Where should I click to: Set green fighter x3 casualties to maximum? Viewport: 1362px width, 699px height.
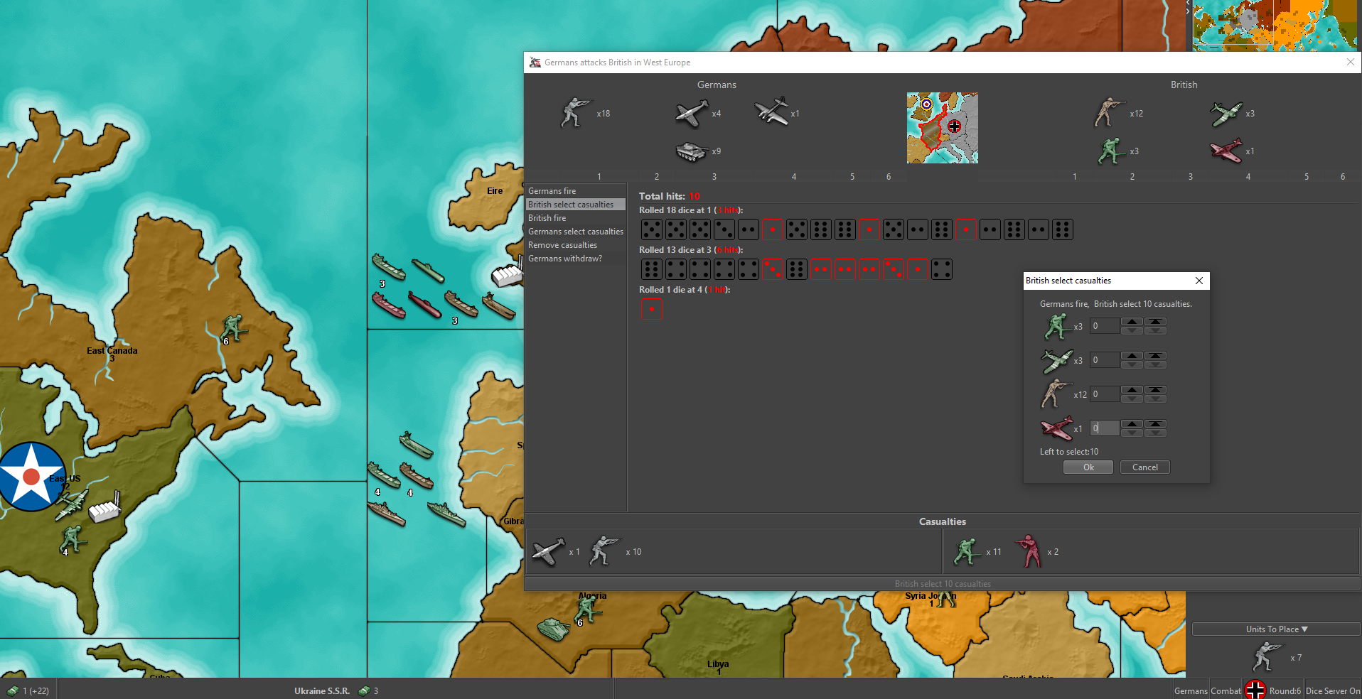1155,356
